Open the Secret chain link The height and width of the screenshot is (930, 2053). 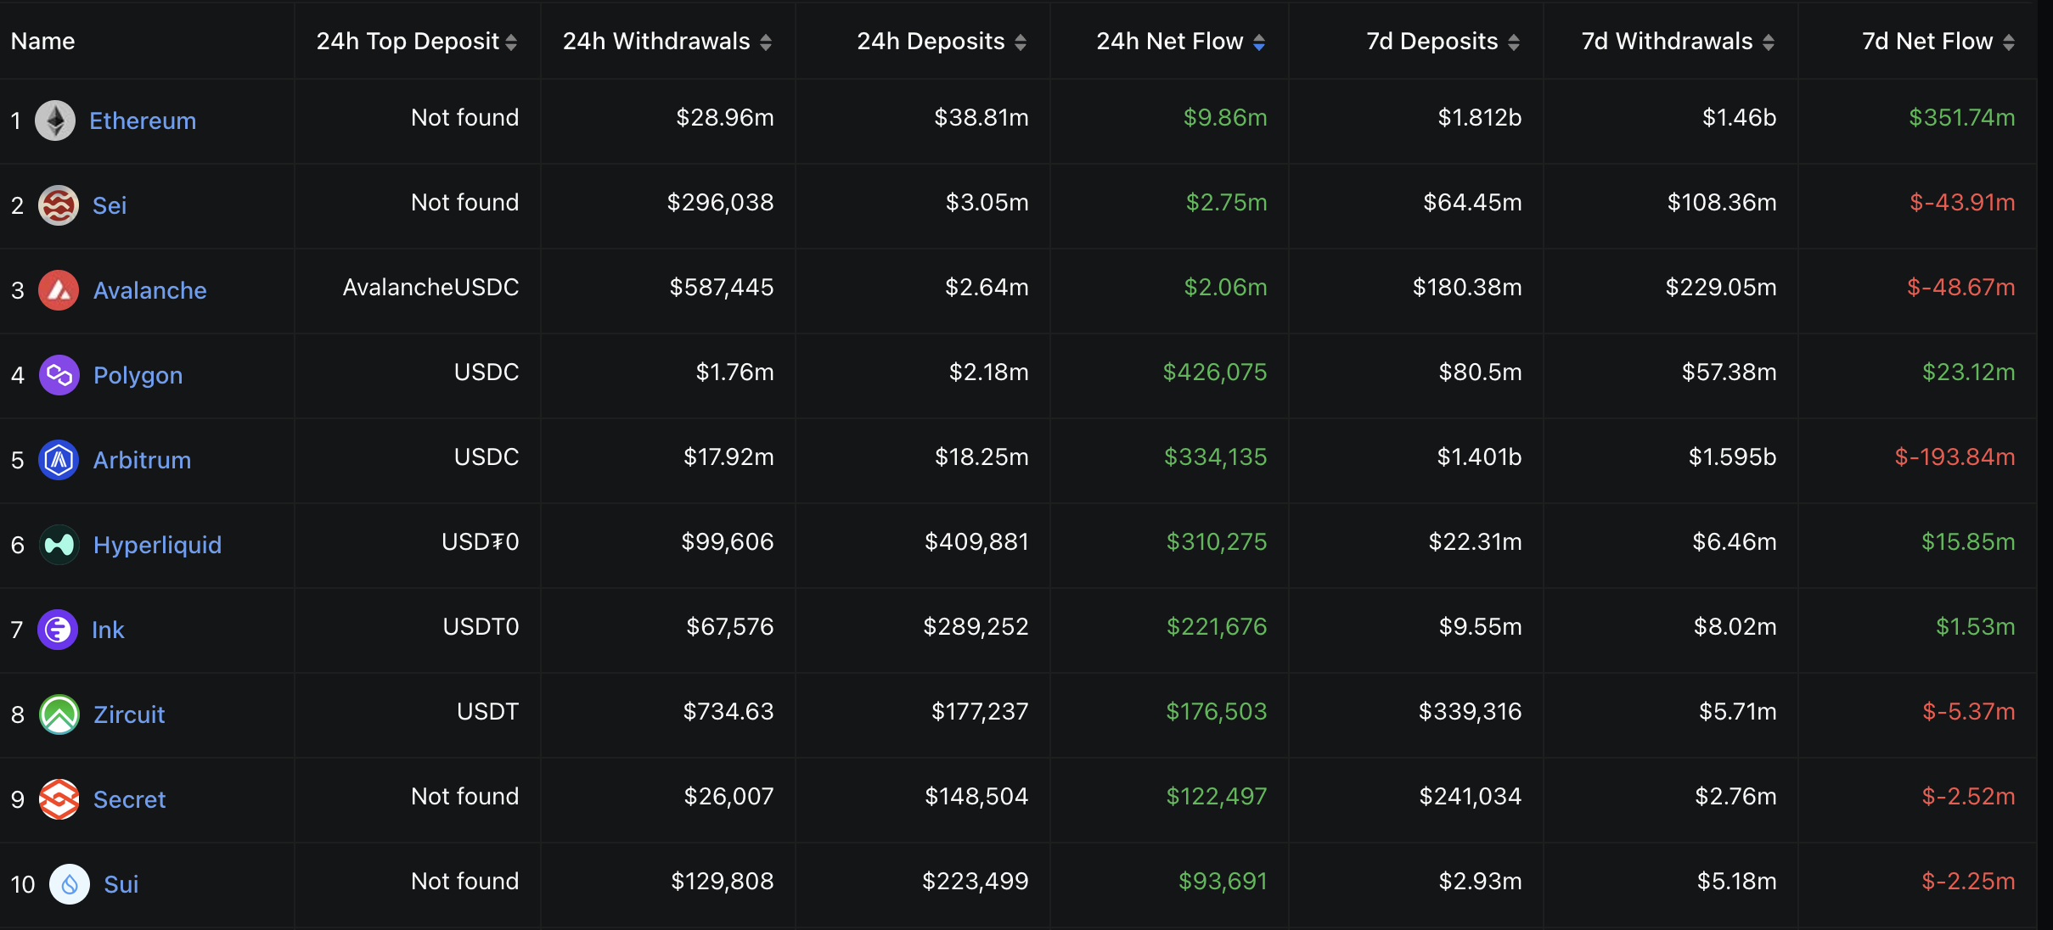coord(130,799)
